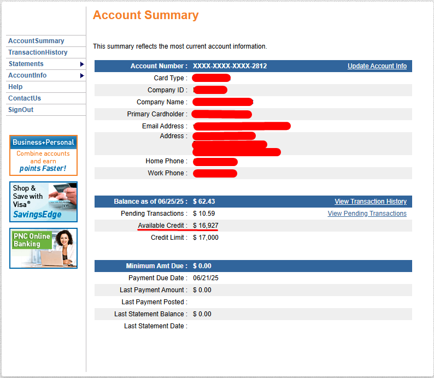Open the Help menu item
Viewport: 434px width, 378px height.
coord(15,87)
